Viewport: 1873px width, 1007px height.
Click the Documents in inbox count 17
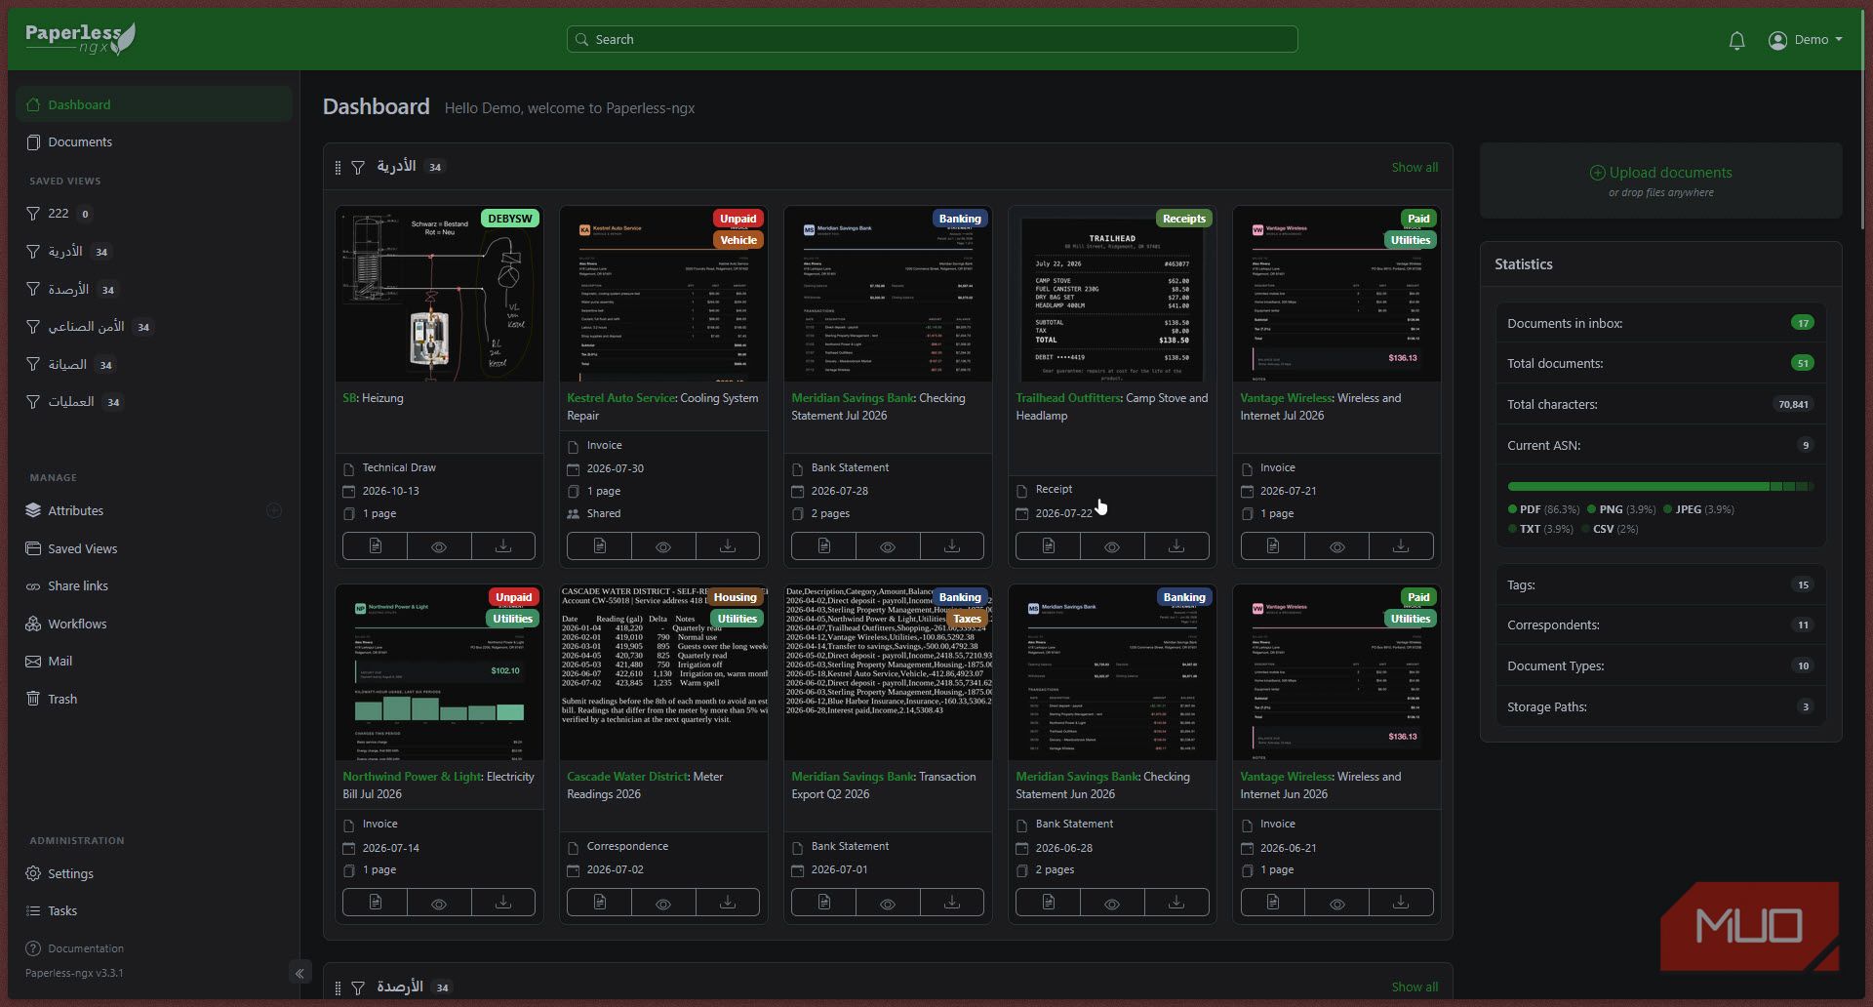pos(1802,323)
